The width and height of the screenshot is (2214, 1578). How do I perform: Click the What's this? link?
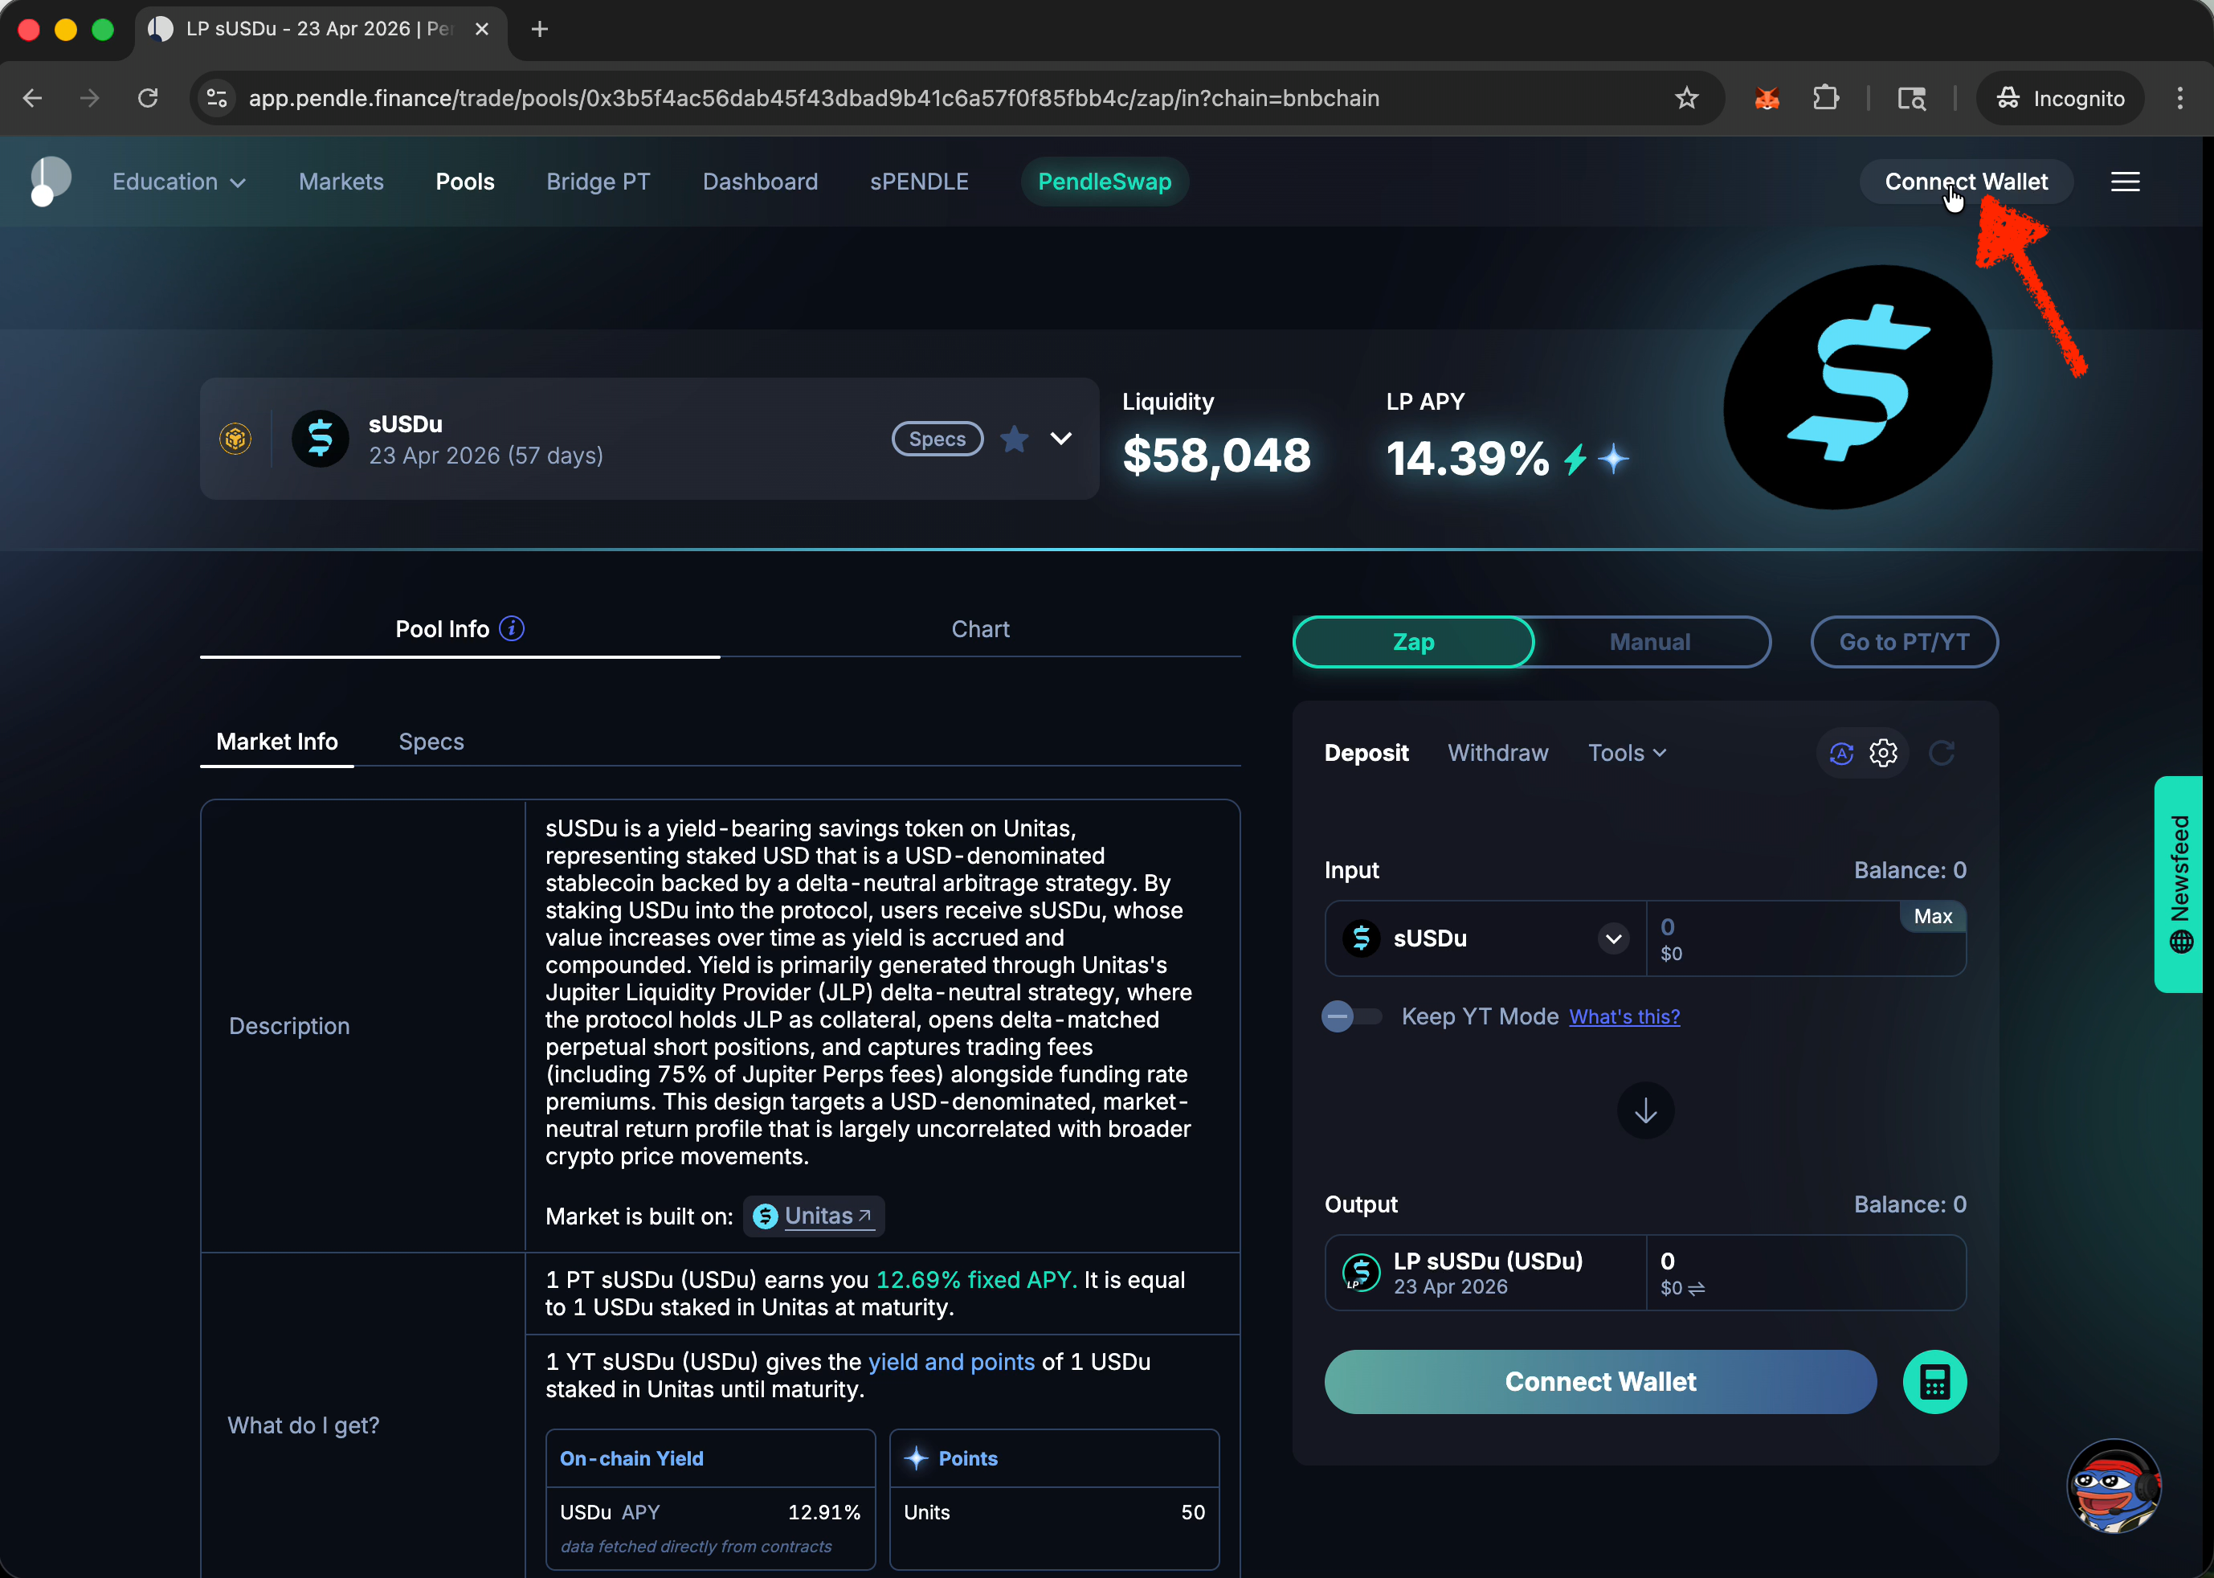1624,1016
